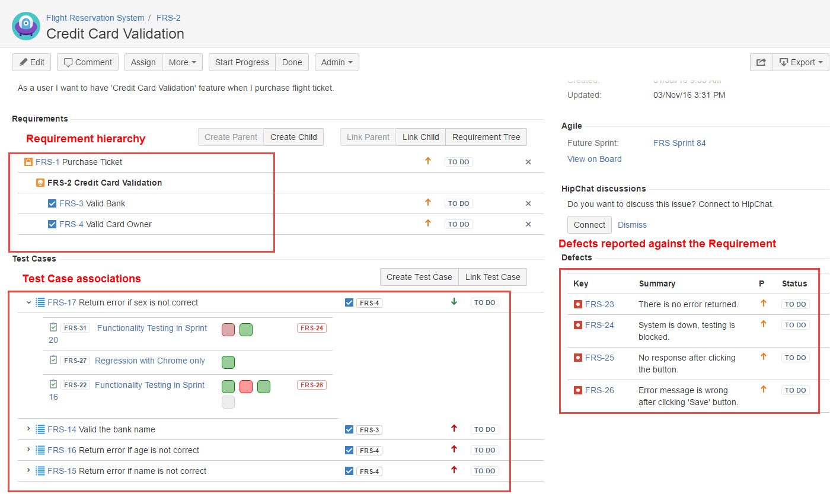Click the orange epic icon beside FRS-1
Image resolution: width=830 pixels, height=494 pixels.
tap(28, 162)
